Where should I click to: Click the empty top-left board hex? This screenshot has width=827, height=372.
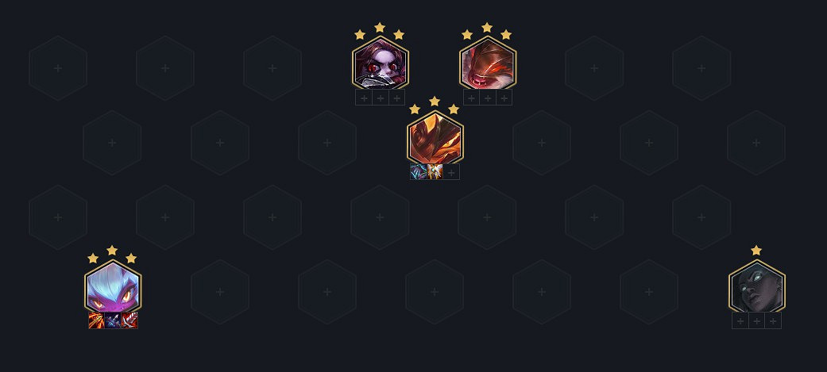58,68
